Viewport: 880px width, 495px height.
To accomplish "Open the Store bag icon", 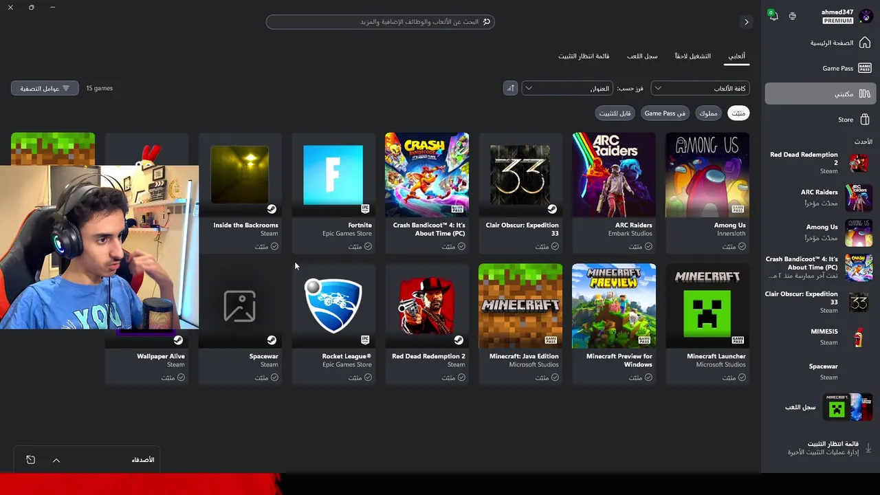I will [x=865, y=120].
